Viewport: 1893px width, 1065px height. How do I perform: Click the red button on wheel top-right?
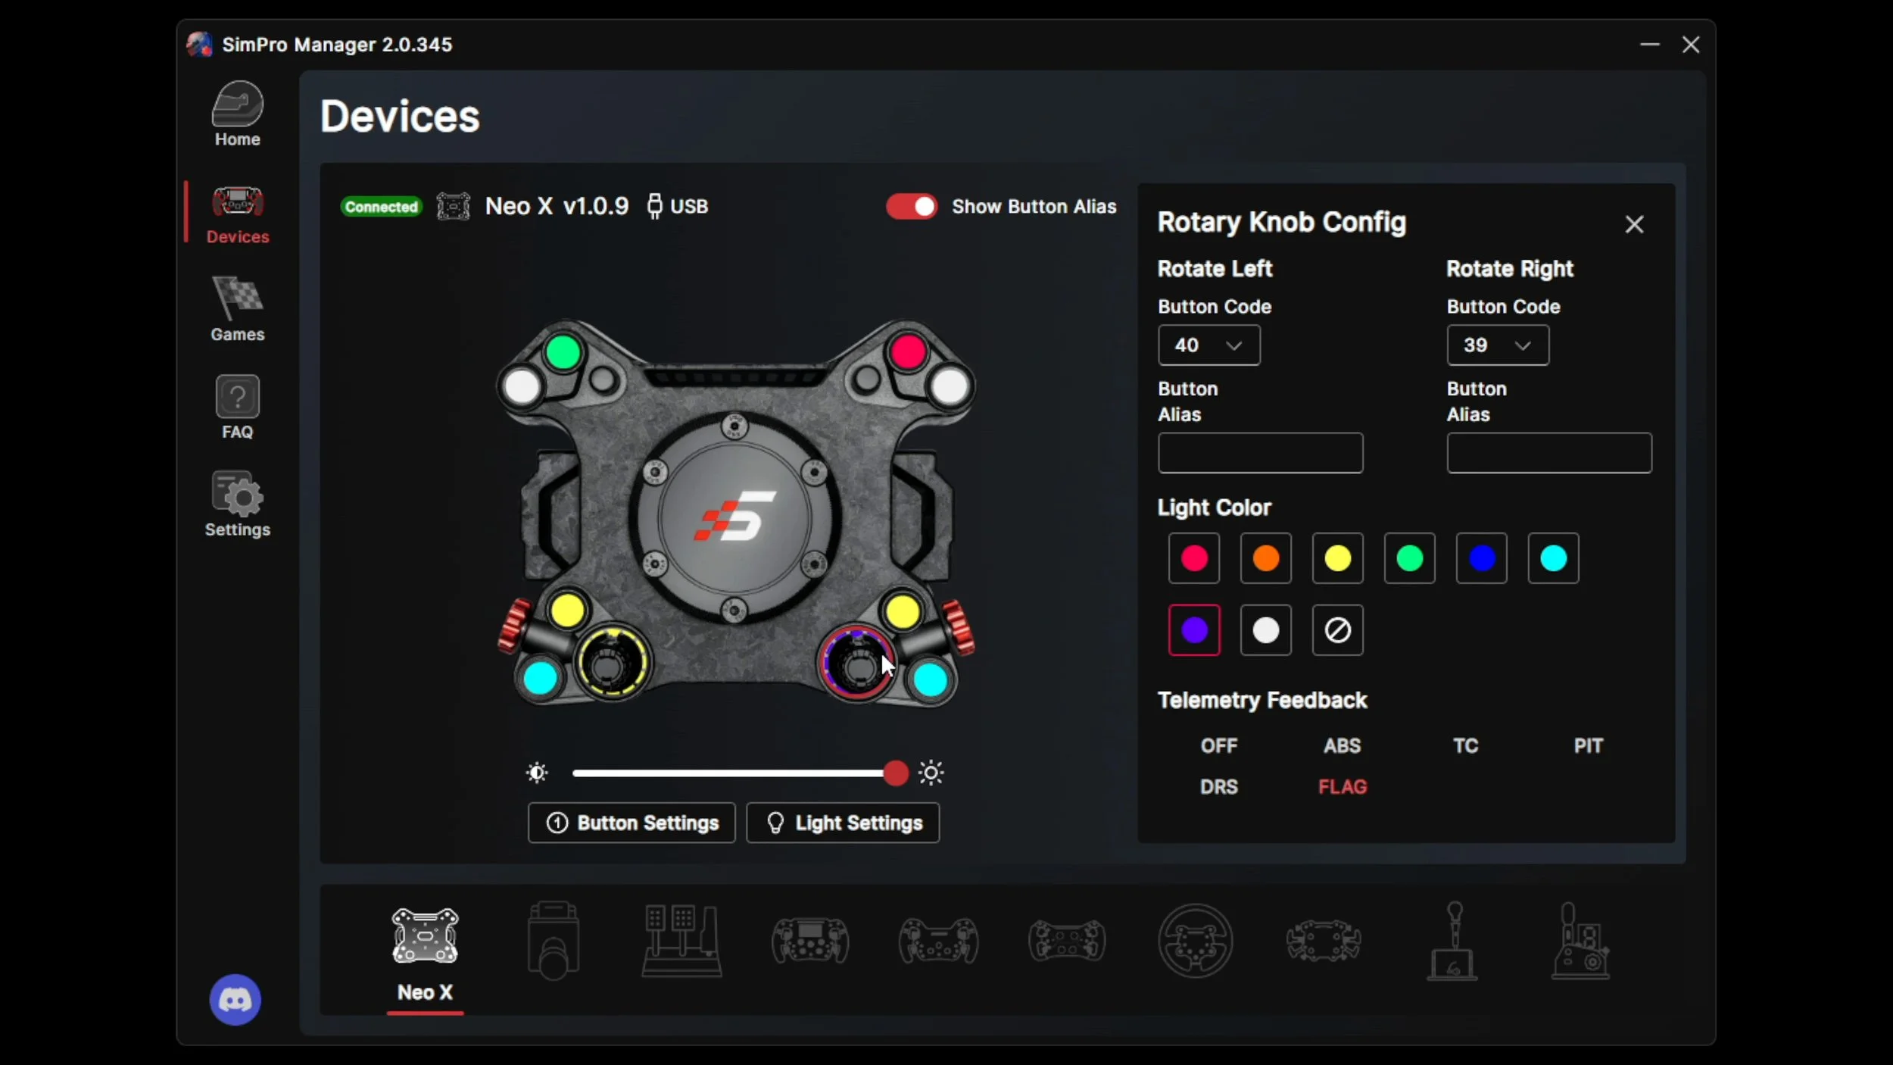click(x=908, y=352)
